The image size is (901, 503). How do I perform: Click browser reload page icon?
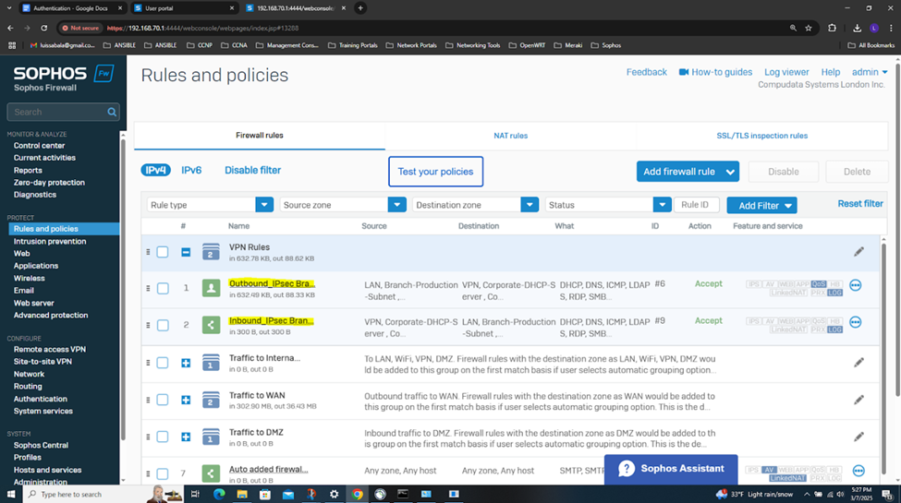[x=43, y=28]
